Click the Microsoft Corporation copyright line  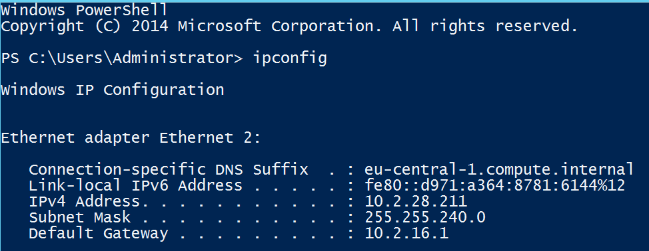coord(289,27)
